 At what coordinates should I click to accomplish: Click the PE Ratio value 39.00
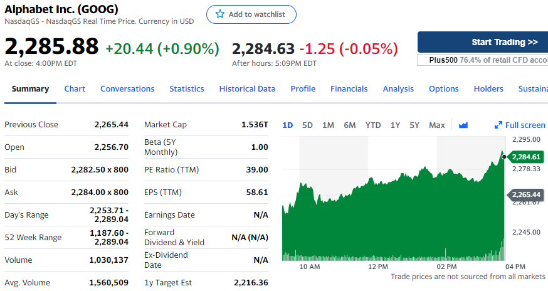[x=257, y=169]
